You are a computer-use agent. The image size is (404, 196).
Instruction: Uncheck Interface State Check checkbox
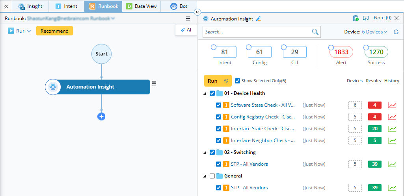coord(218,129)
